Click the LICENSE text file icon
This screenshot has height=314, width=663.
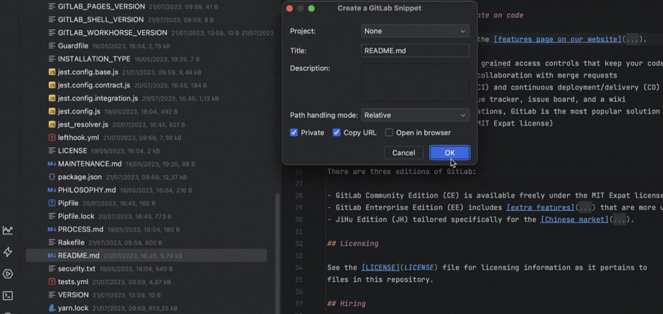pyautogui.click(x=52, y=151)
